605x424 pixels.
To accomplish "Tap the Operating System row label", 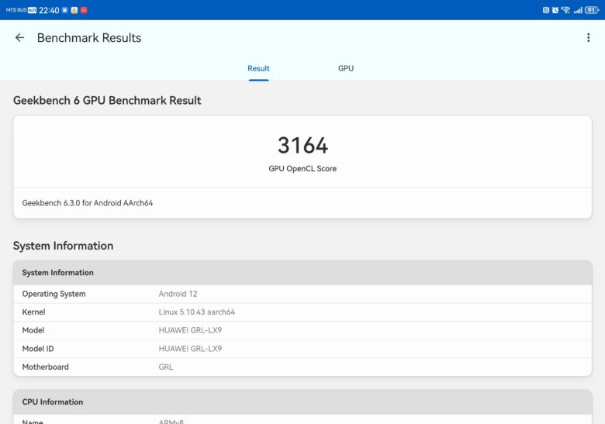I will 54,294.
